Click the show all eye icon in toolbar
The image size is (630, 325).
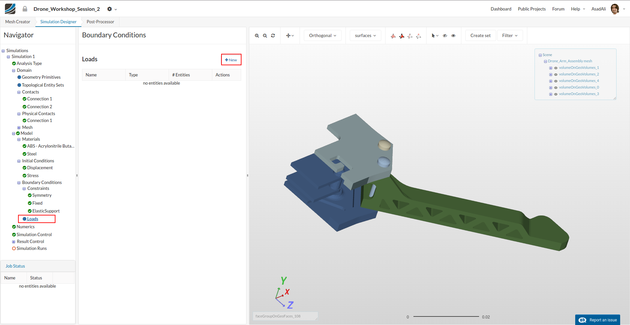pos(453,36)
